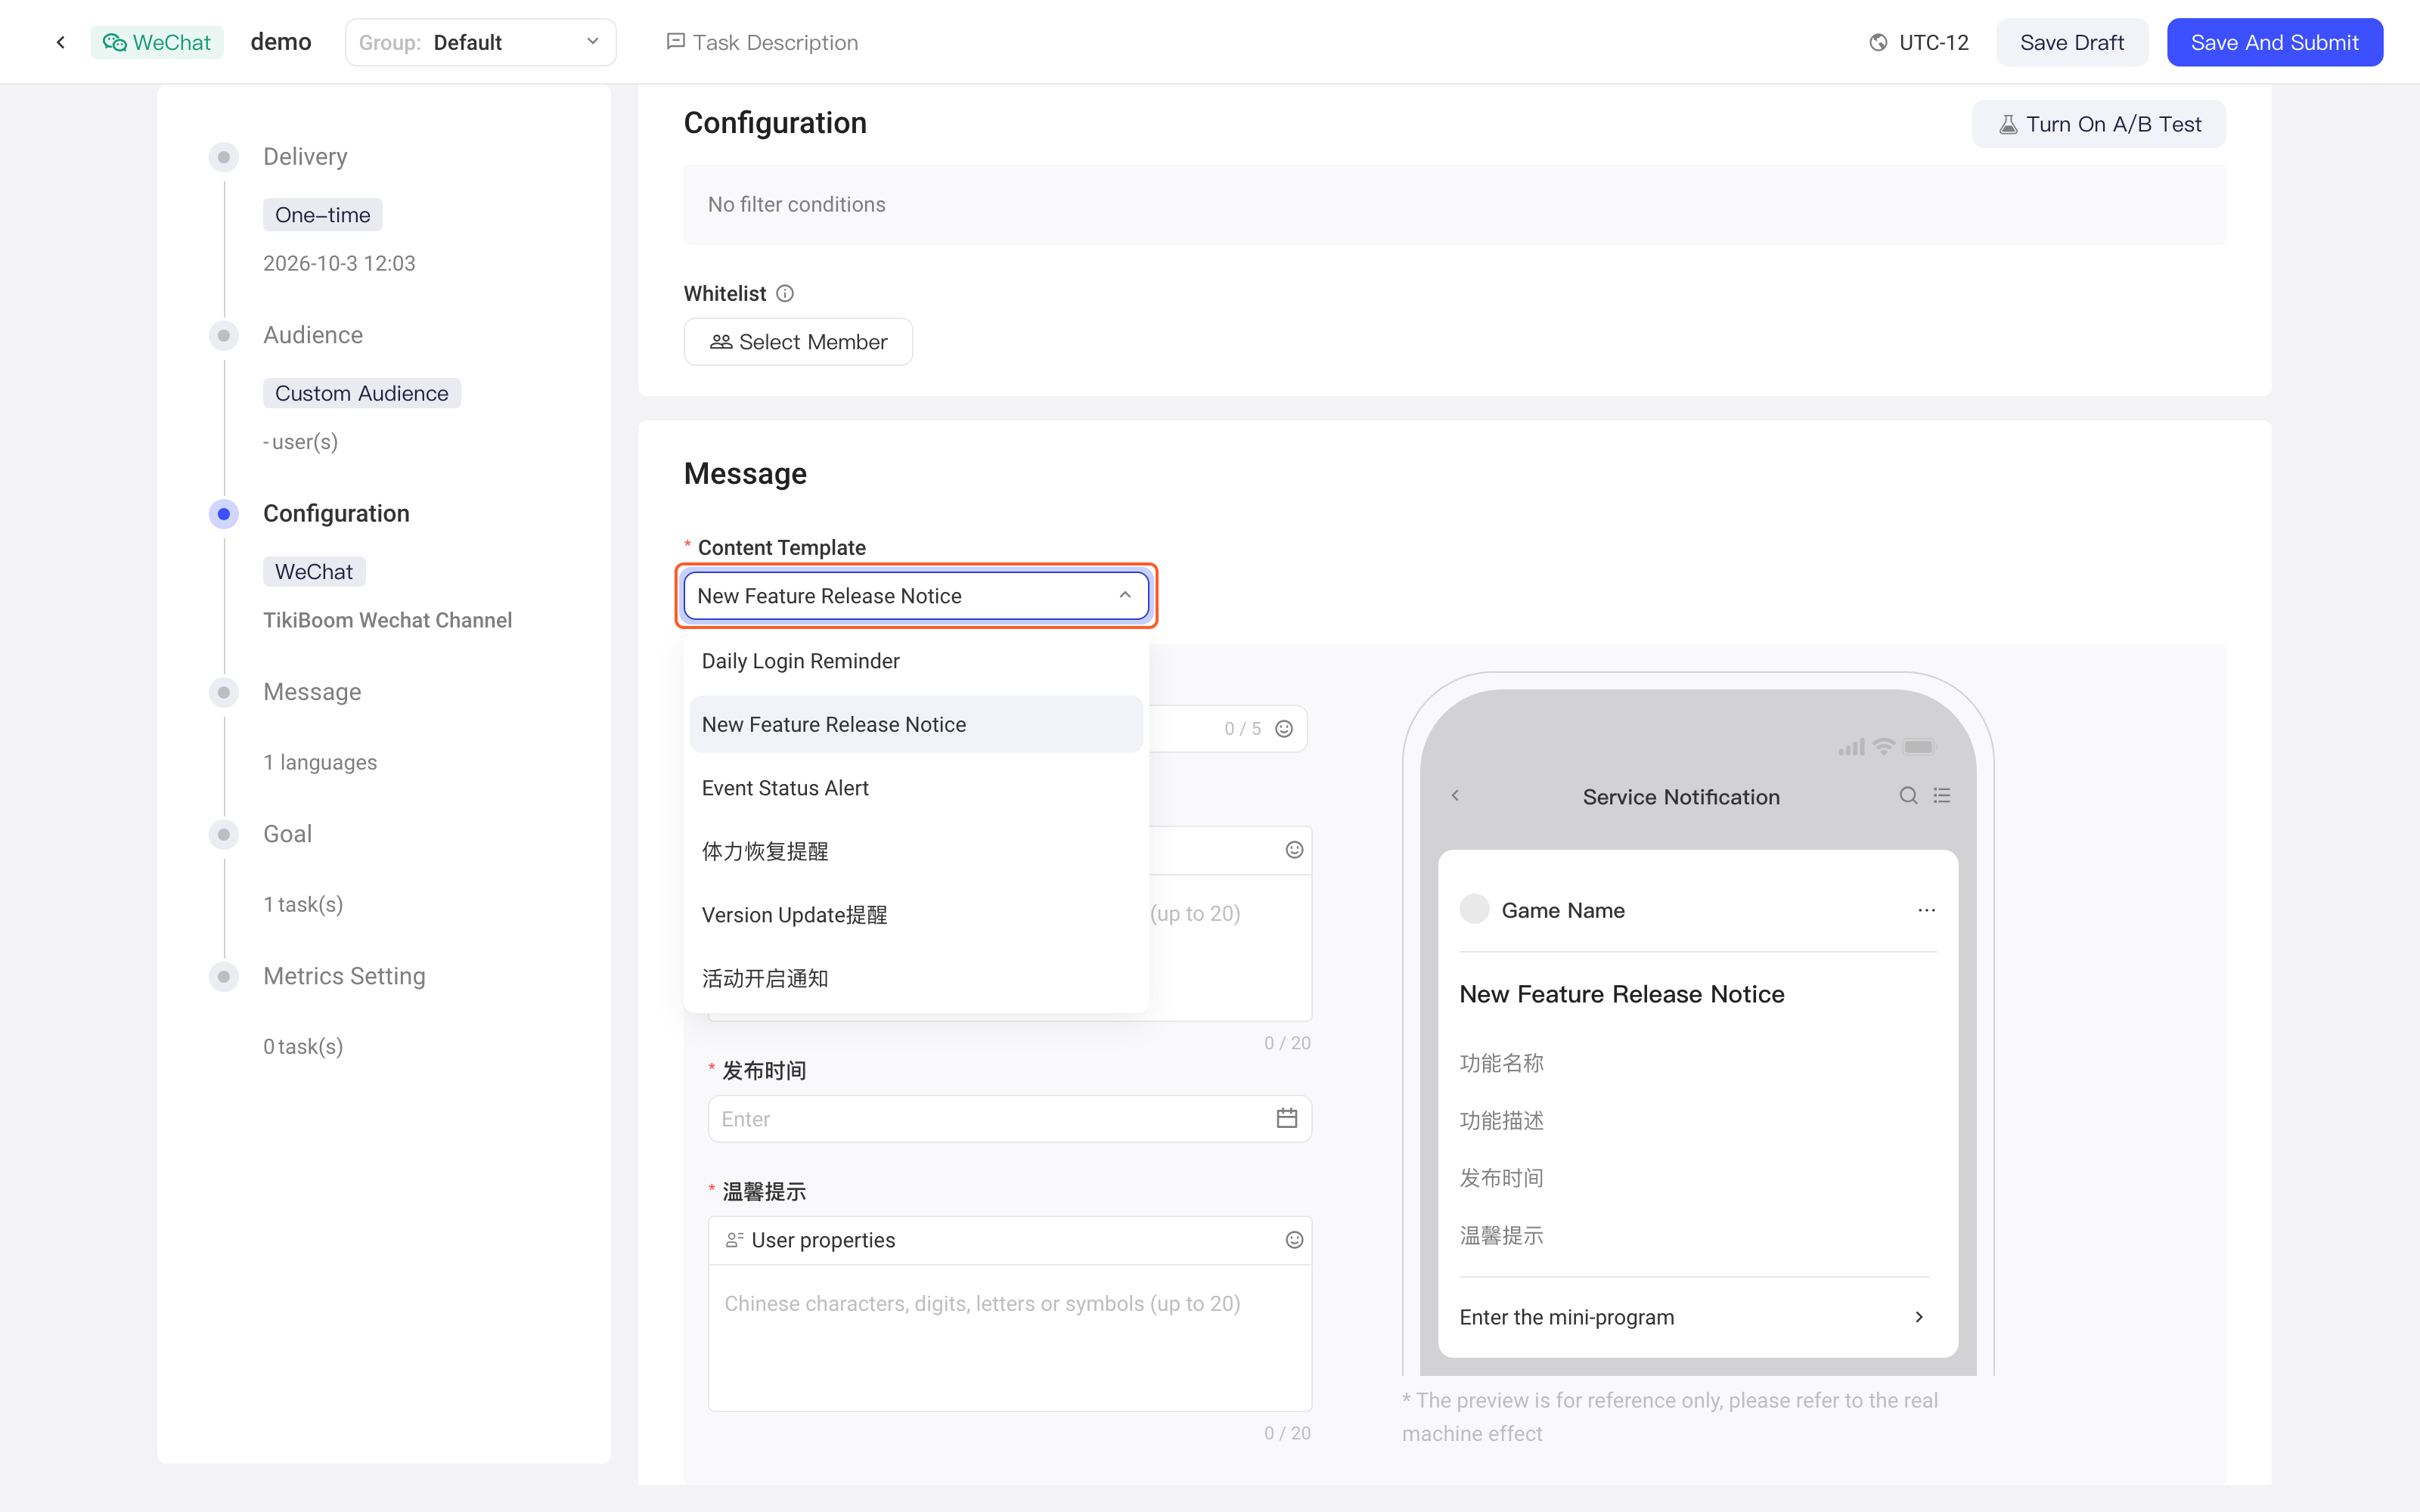This screenshot has height=1512, width=2420.
Task: Click Save Draft button
Action: pos(2072,42)
